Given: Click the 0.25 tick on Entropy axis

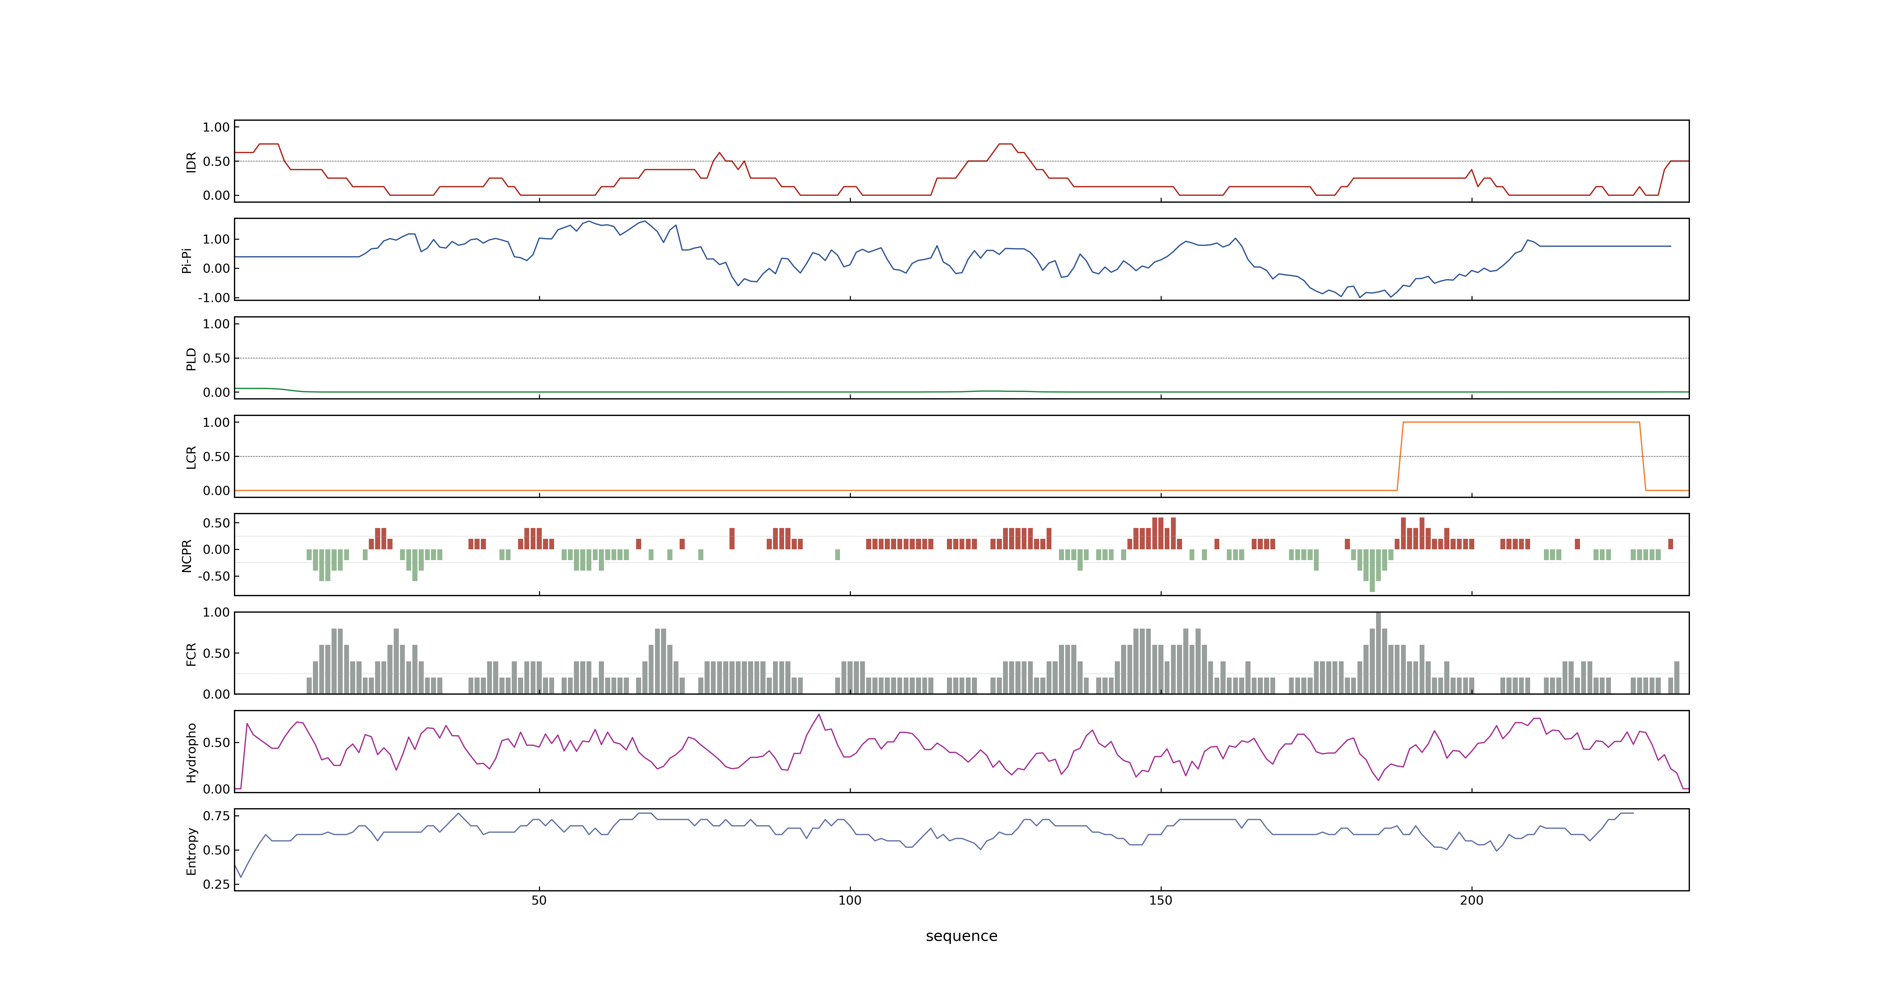Looking at the screenshot, I should point(217,884).
